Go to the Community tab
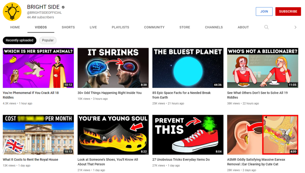The image size is (305, 173). point(154,27)
